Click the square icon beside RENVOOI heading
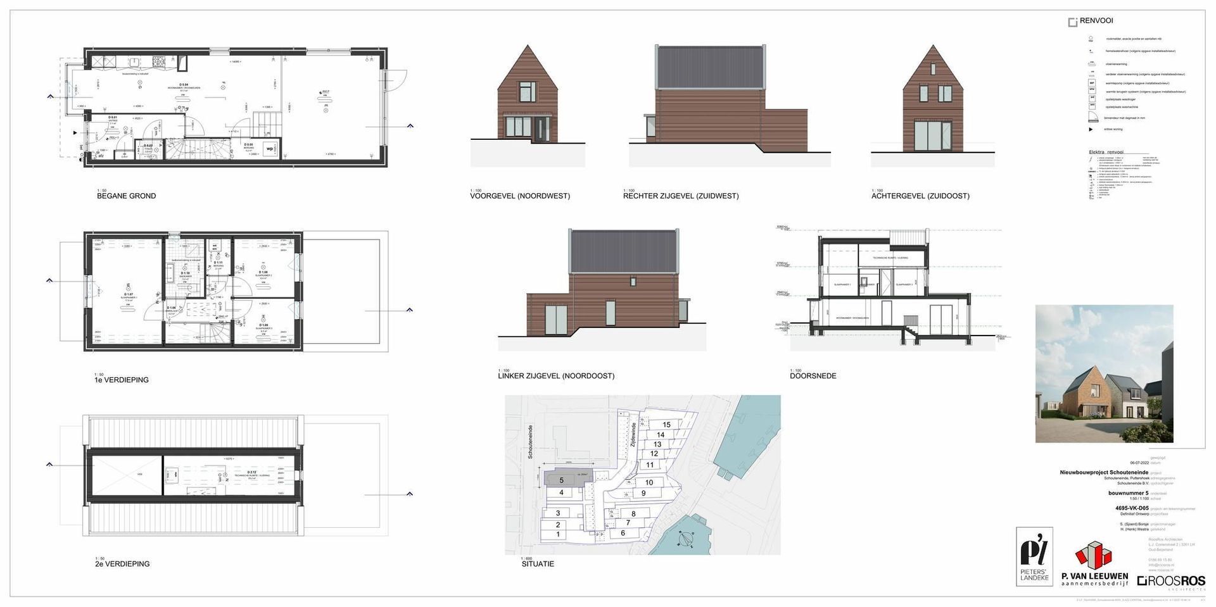The width and height of the screenshot is (1216, 607). [1073, 22]
